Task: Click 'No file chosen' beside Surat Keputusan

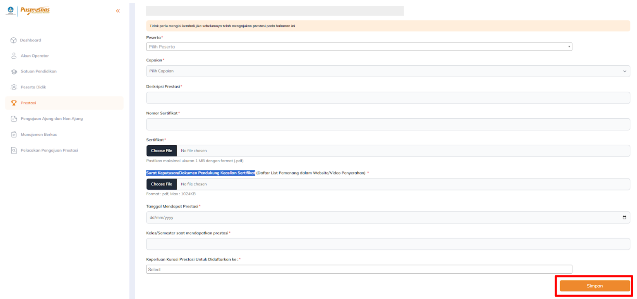Action: click(x=194, y=184)
